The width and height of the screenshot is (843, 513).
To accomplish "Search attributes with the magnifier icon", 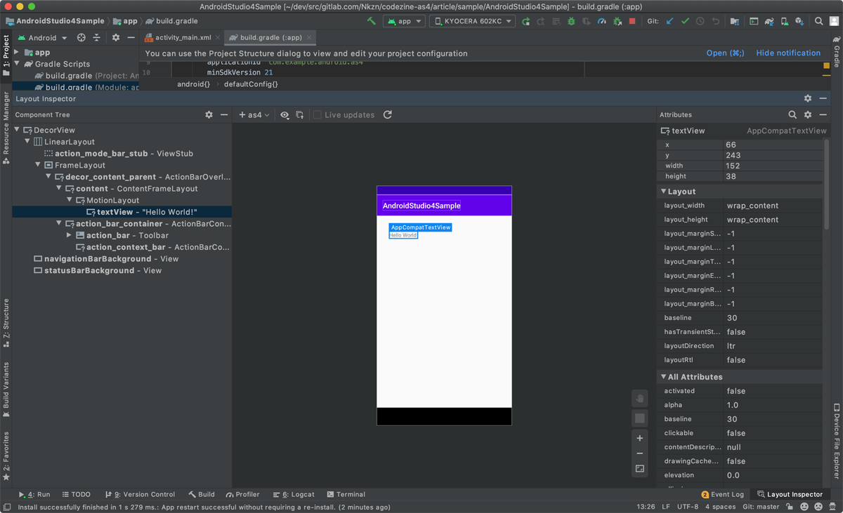I will tap(792, 114).
